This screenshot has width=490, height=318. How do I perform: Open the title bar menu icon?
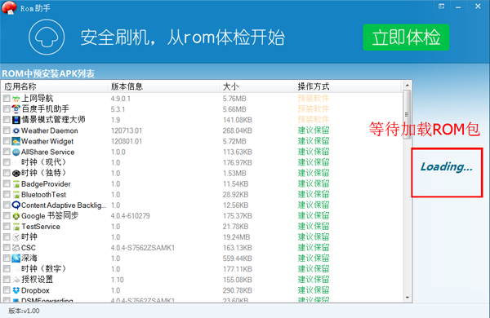point(441,7)
